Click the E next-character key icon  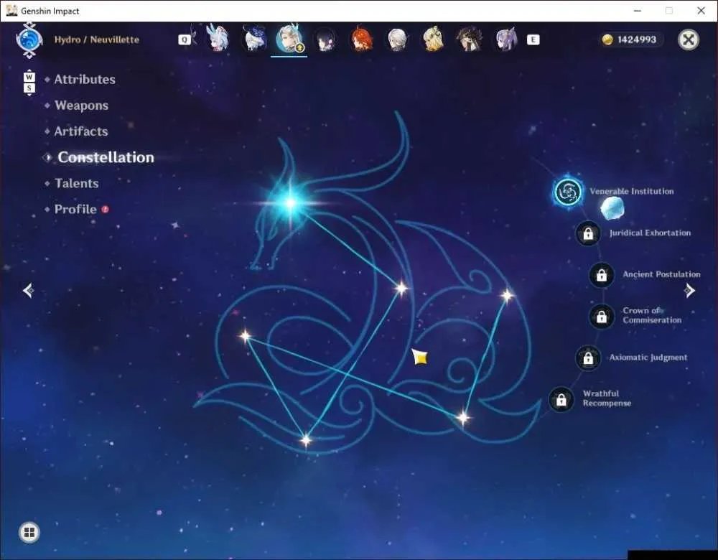533,39
